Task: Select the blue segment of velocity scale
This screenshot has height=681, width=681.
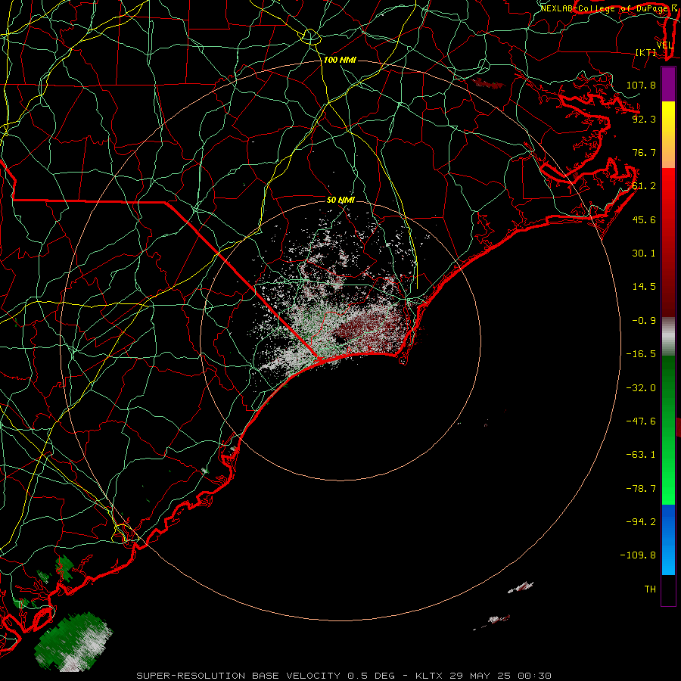Action: click(x=668, y=540)
